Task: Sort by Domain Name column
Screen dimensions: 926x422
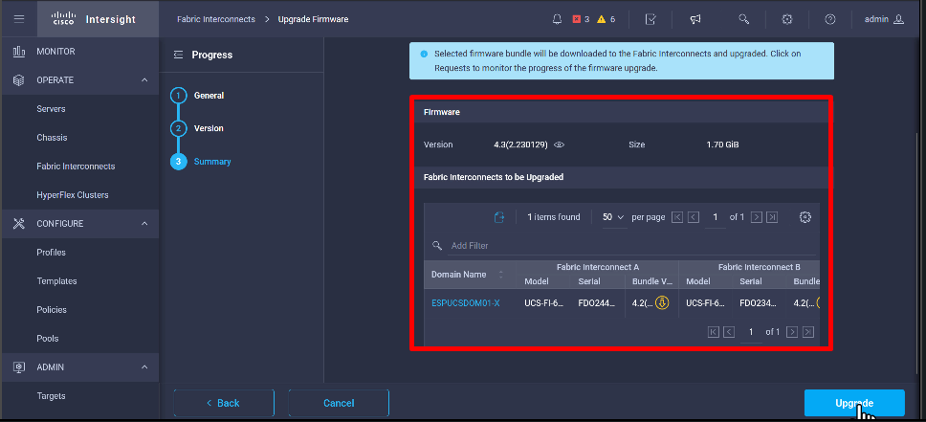Action: pos(502,275)
